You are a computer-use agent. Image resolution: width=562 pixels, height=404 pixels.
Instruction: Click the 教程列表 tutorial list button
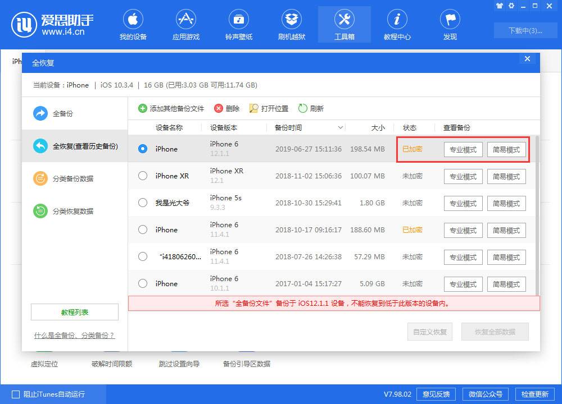pyautogui.click(x=75, y=312)
